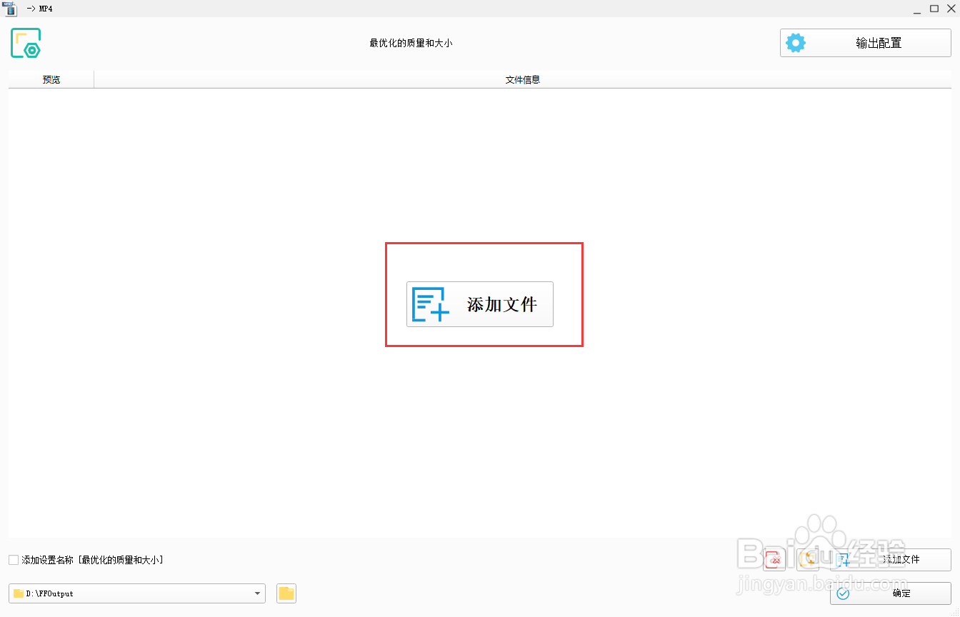
Task: Open output folder via yellow folder icon
Action: click(286, 593)
